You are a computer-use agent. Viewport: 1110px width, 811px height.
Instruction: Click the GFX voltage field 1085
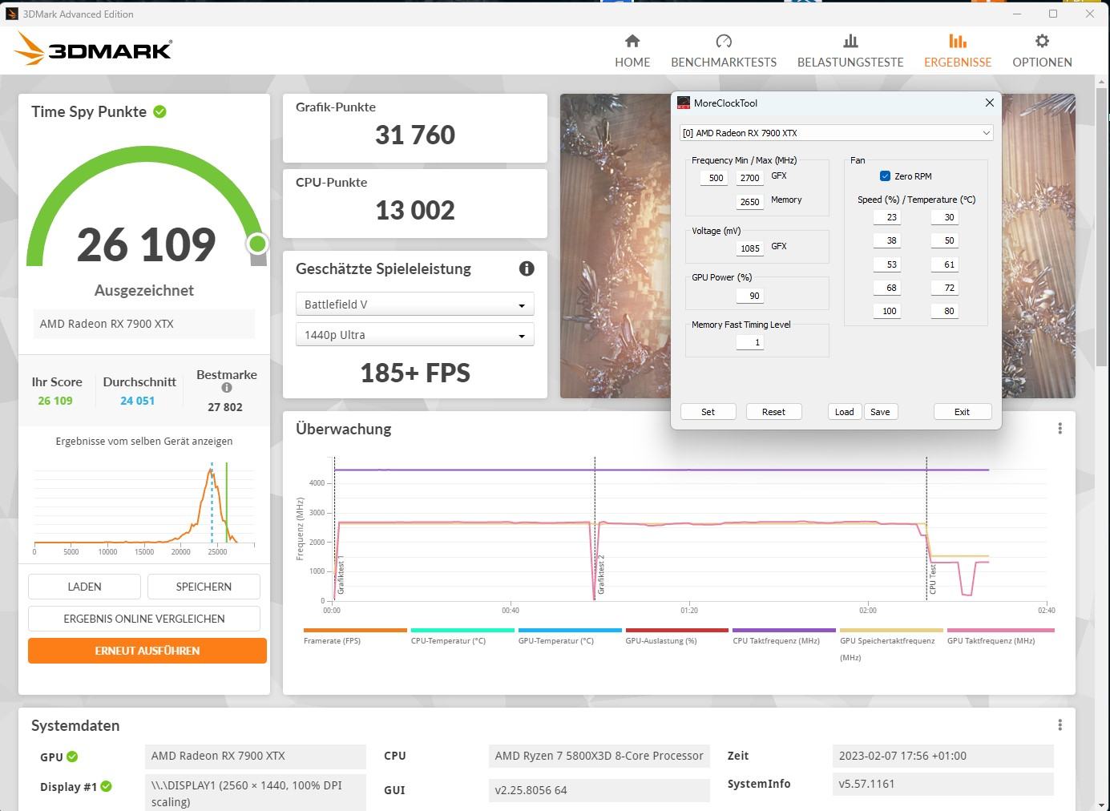click(x=749, y=248)
